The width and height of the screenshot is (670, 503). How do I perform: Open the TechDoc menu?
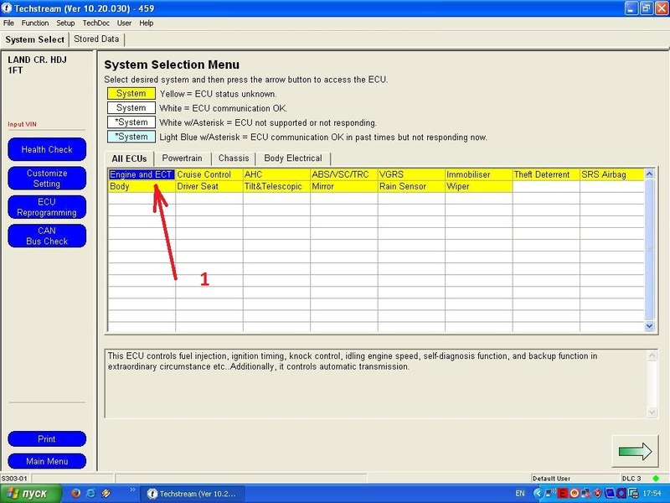[x=96, y=23]
